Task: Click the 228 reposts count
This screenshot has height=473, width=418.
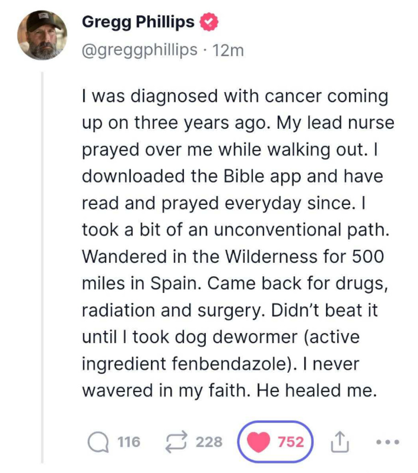Action: click(x=209, y=442)
